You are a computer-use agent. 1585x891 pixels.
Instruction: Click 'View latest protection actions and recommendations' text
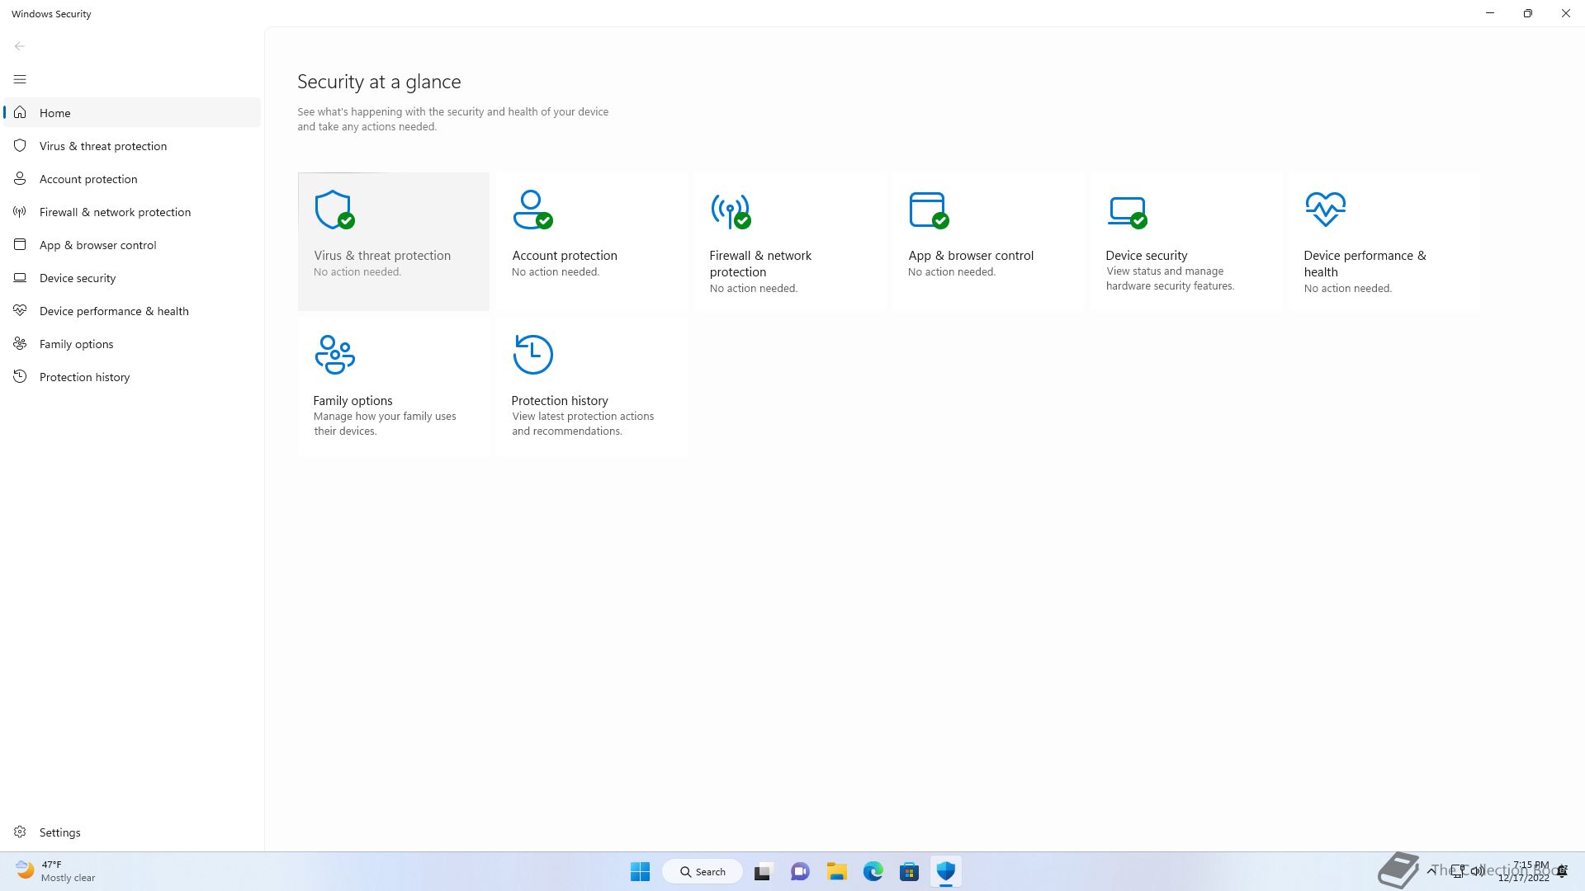click(x=583, y=424)
